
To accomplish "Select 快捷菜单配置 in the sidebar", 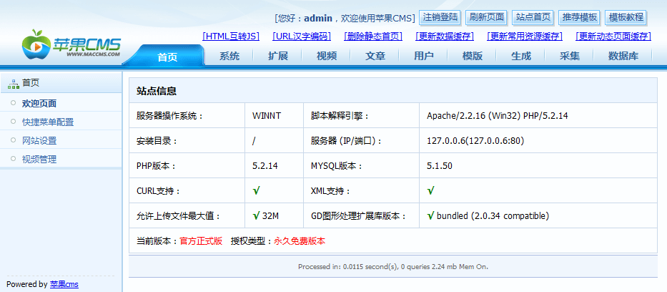I will [x=48, y=122].
